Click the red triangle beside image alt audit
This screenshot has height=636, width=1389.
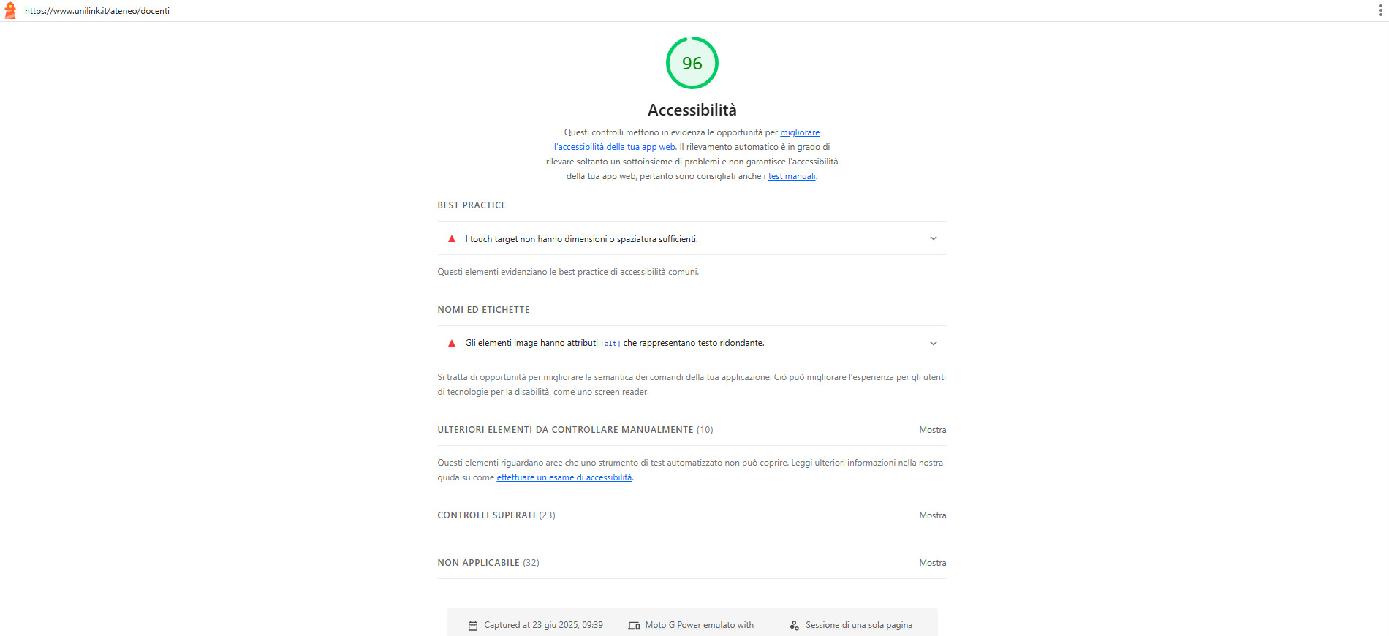click(x=452, y=343)
